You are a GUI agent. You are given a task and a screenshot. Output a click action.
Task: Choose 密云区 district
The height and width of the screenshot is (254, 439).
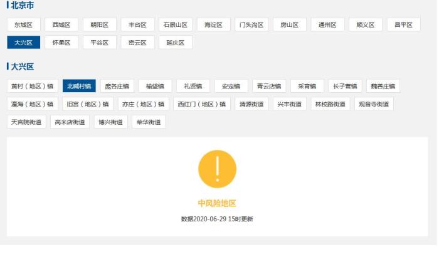click(x=137, y=43)
